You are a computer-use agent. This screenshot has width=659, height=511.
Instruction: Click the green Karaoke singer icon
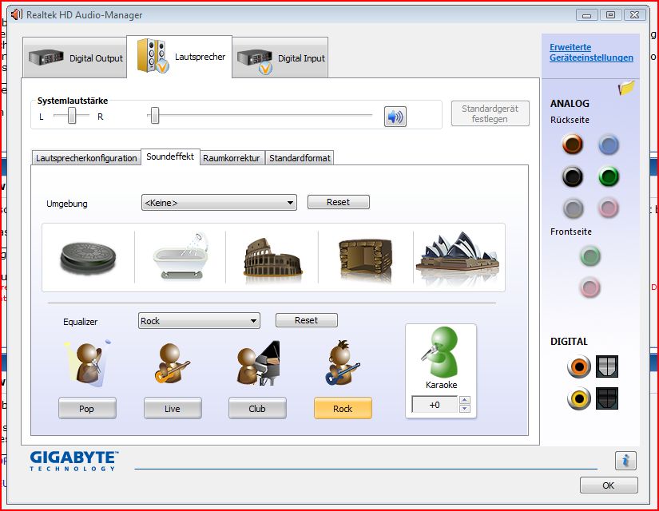click(440, 352)
